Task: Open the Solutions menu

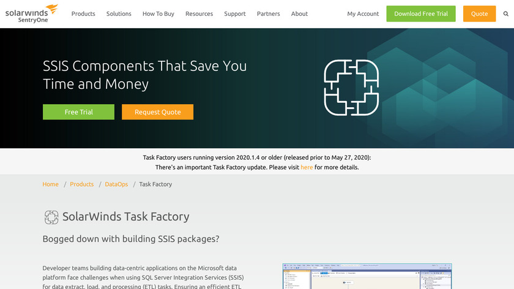Action: [x=119, y=14]
